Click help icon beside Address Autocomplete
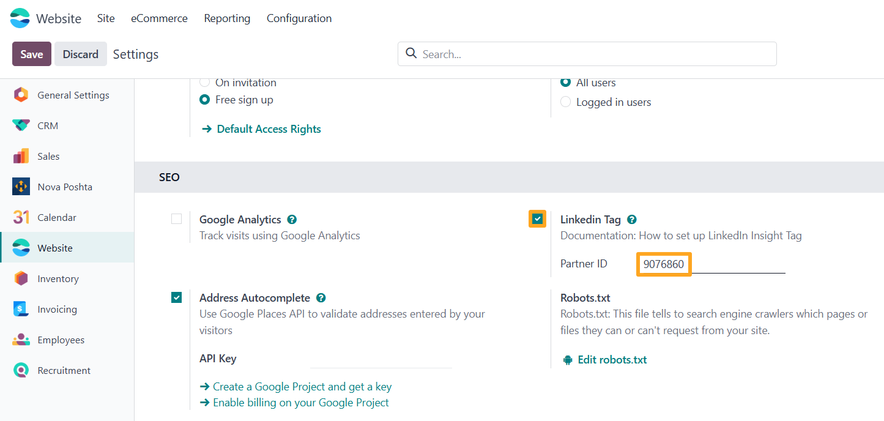This screenshot has height=421, width=884. click(321, 298)
